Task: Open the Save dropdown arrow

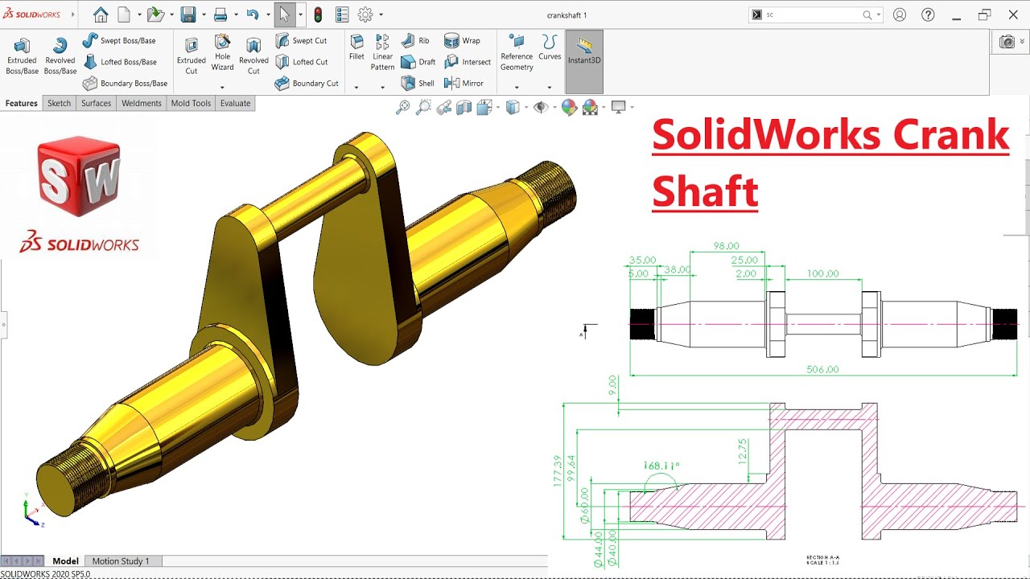Action: click(204, 14)
